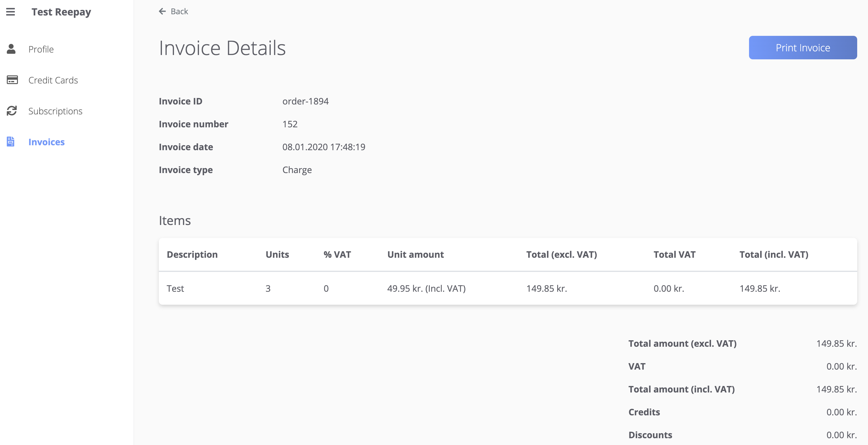This screenshot has height=445, width=868.
Task: Click the Invoice number field label
Action: 193,124
